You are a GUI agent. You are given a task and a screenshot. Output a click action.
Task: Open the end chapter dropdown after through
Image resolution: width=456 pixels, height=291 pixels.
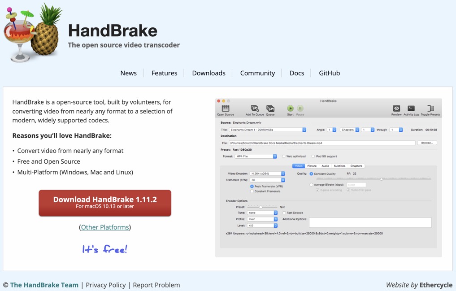pos(396,130)
